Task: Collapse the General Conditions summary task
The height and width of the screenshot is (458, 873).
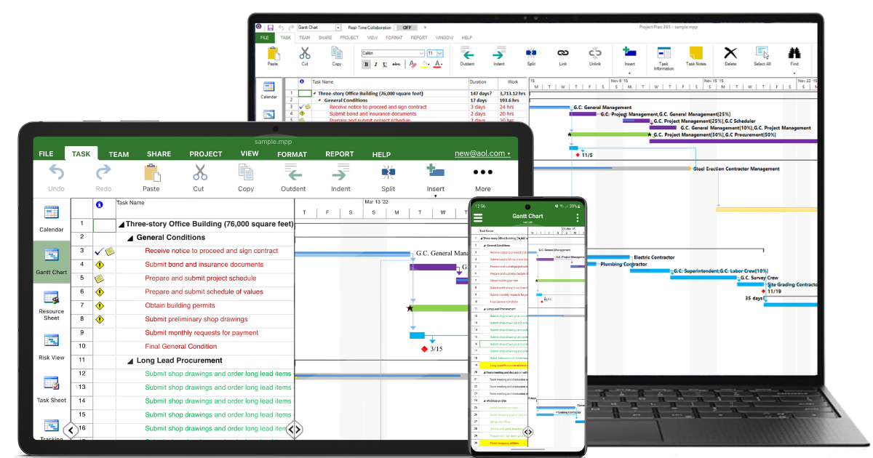Action: pyautogui.click(x=129, y=237)
